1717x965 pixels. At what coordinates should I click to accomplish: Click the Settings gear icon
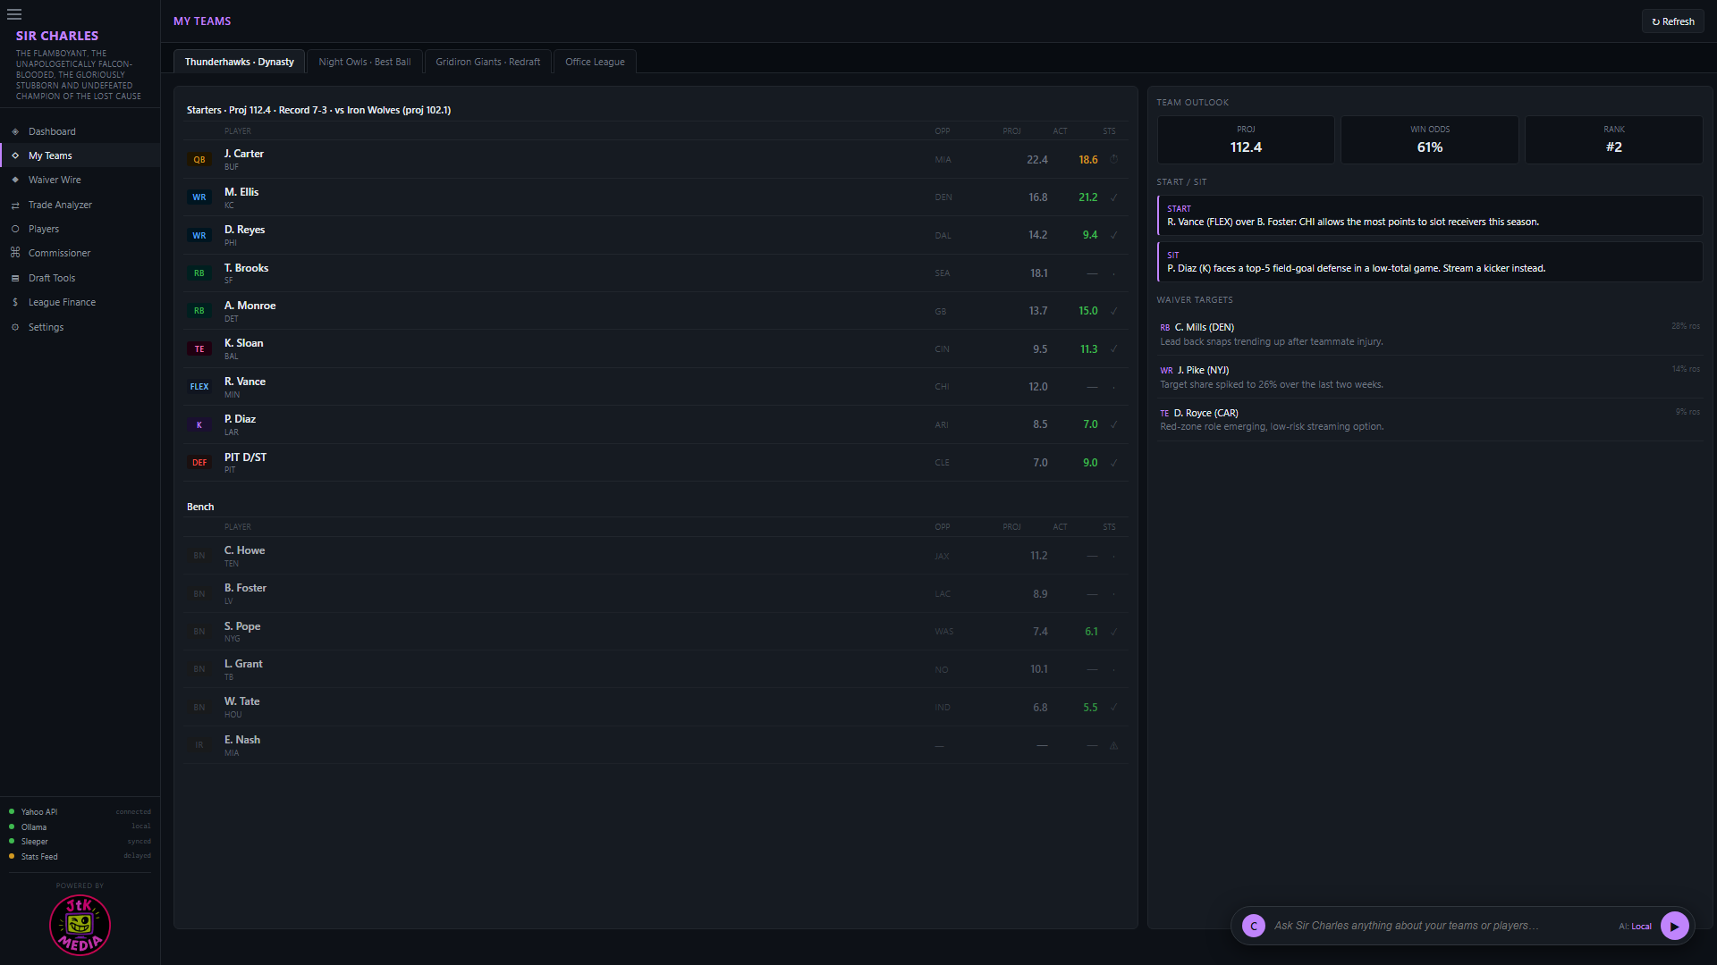pyautogui.click(x=15, y=327)
